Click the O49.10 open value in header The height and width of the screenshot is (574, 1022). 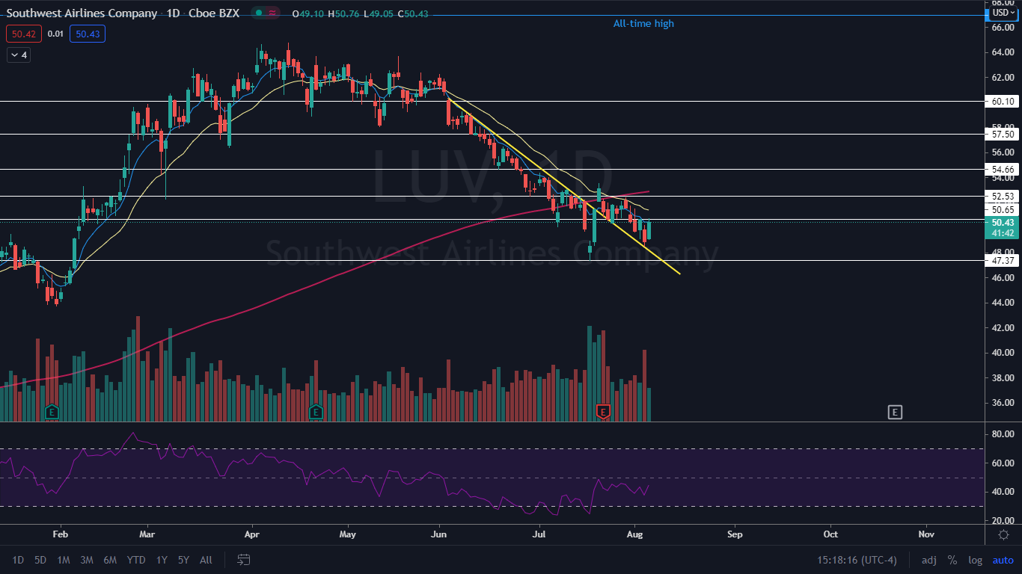pos(308,13)
